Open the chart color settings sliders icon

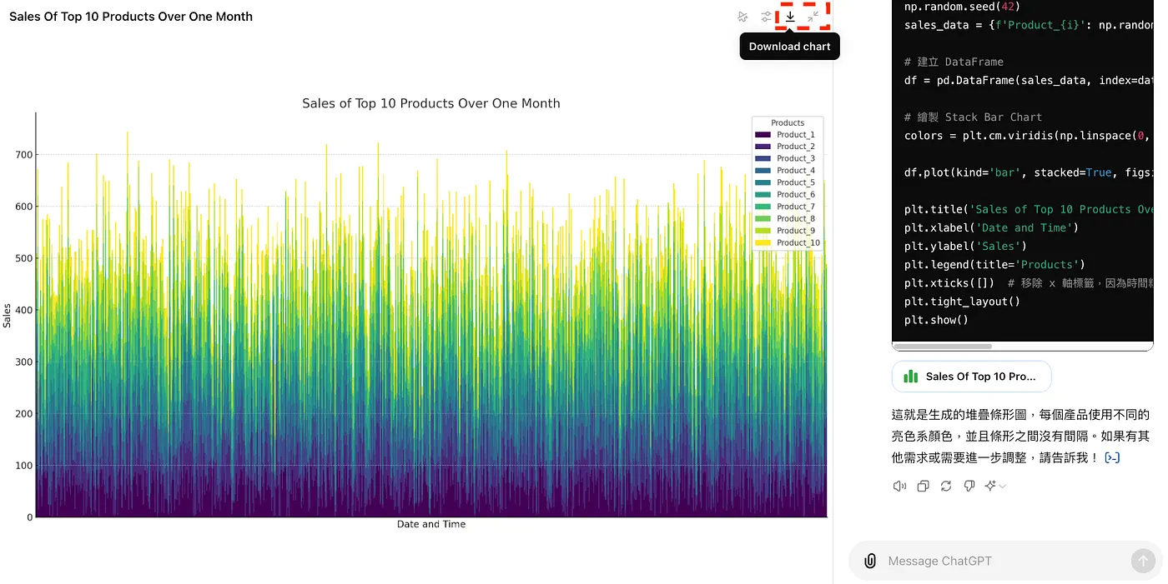click(x=767, y=17)
